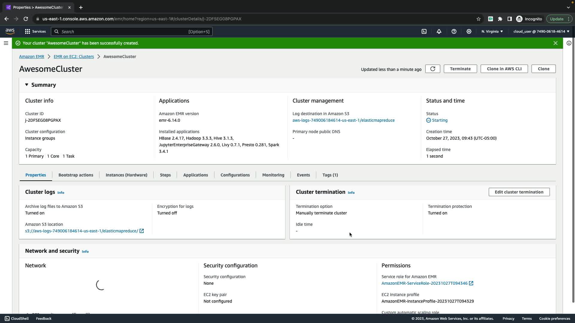This screenshot has width=575, height=323.
Task: Open the AWS support help icon
Action: click(x=454, y=31)
